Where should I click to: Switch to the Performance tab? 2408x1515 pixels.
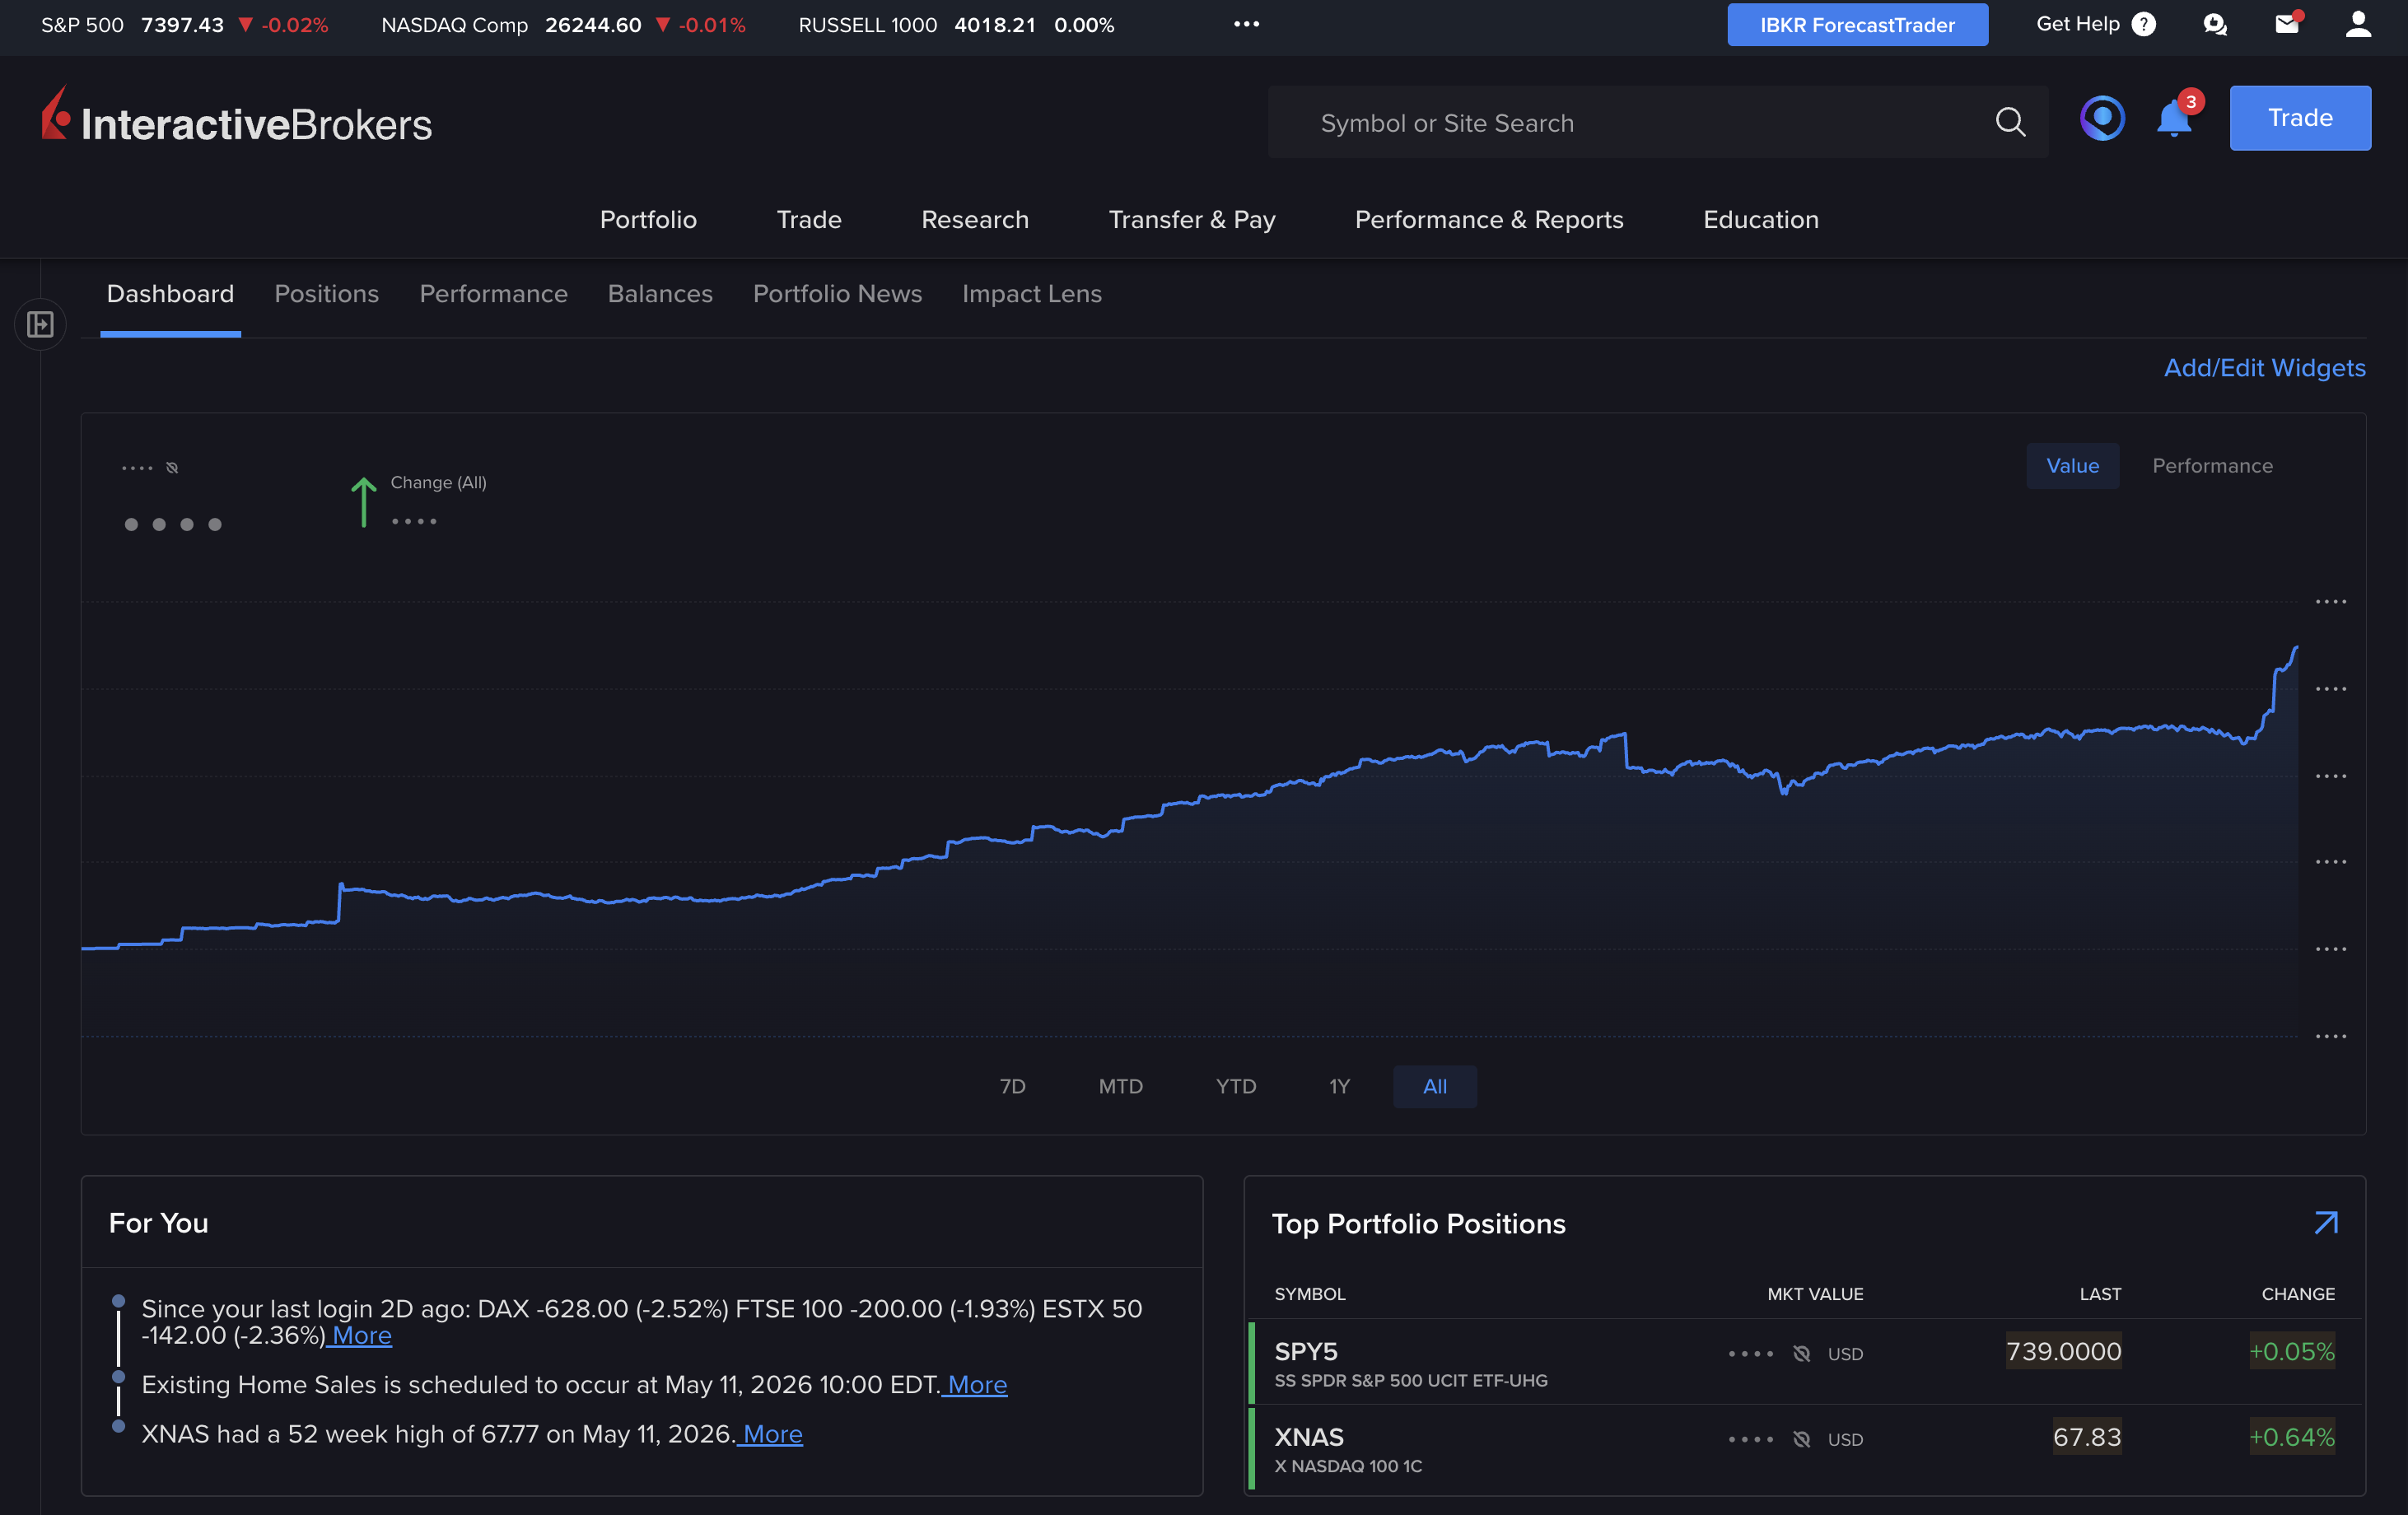point(493,293)
